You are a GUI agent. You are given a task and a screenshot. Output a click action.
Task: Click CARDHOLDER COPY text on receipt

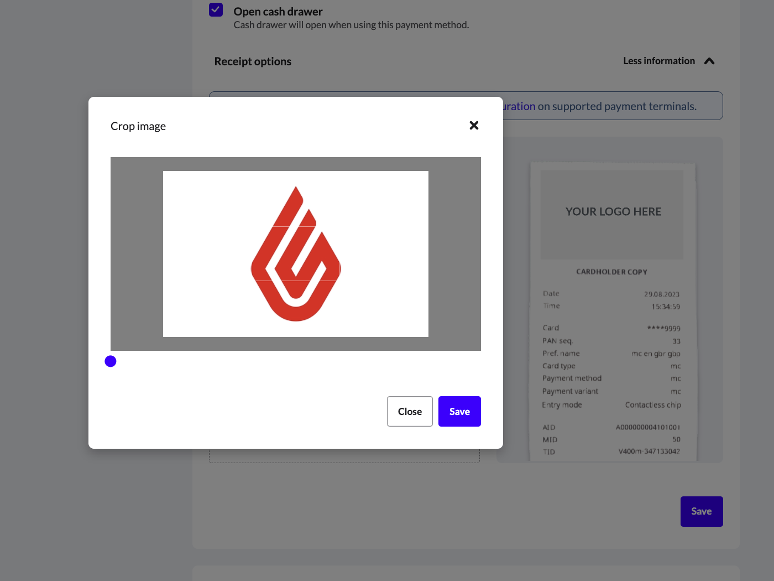pyautogui.click(x=611, y=272)
